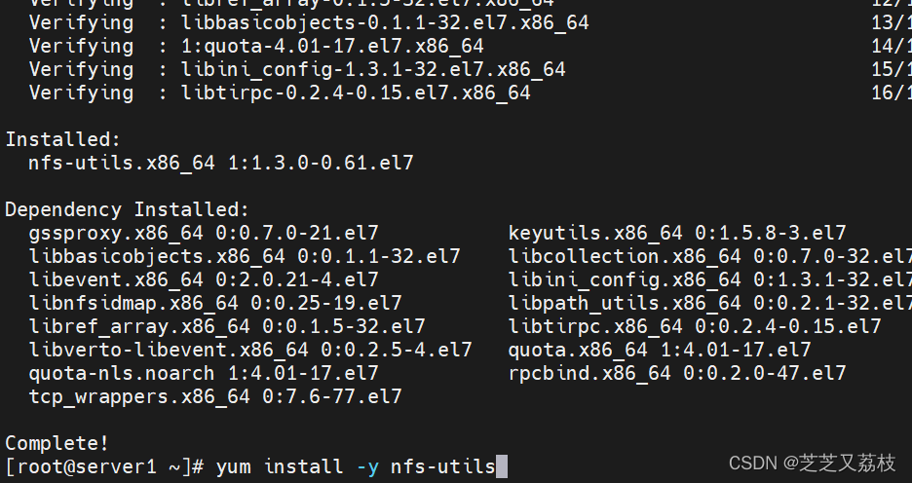Click the libverto-libevent.x86_64 entry
912x483 pixels.
250,351
